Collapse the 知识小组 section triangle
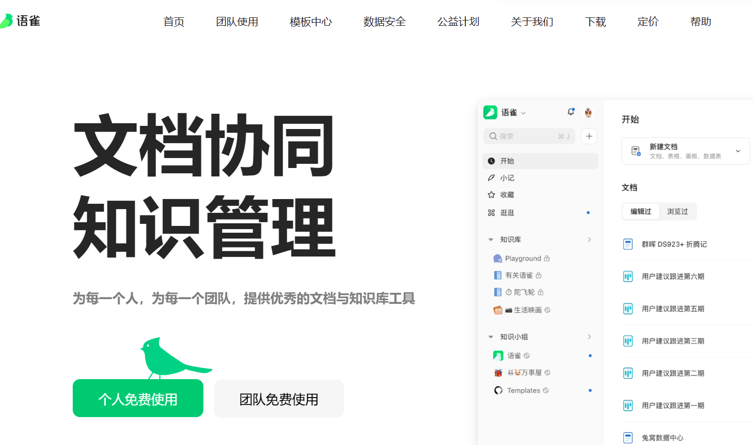This screenshot has height=445, width=753. (491, 337)
